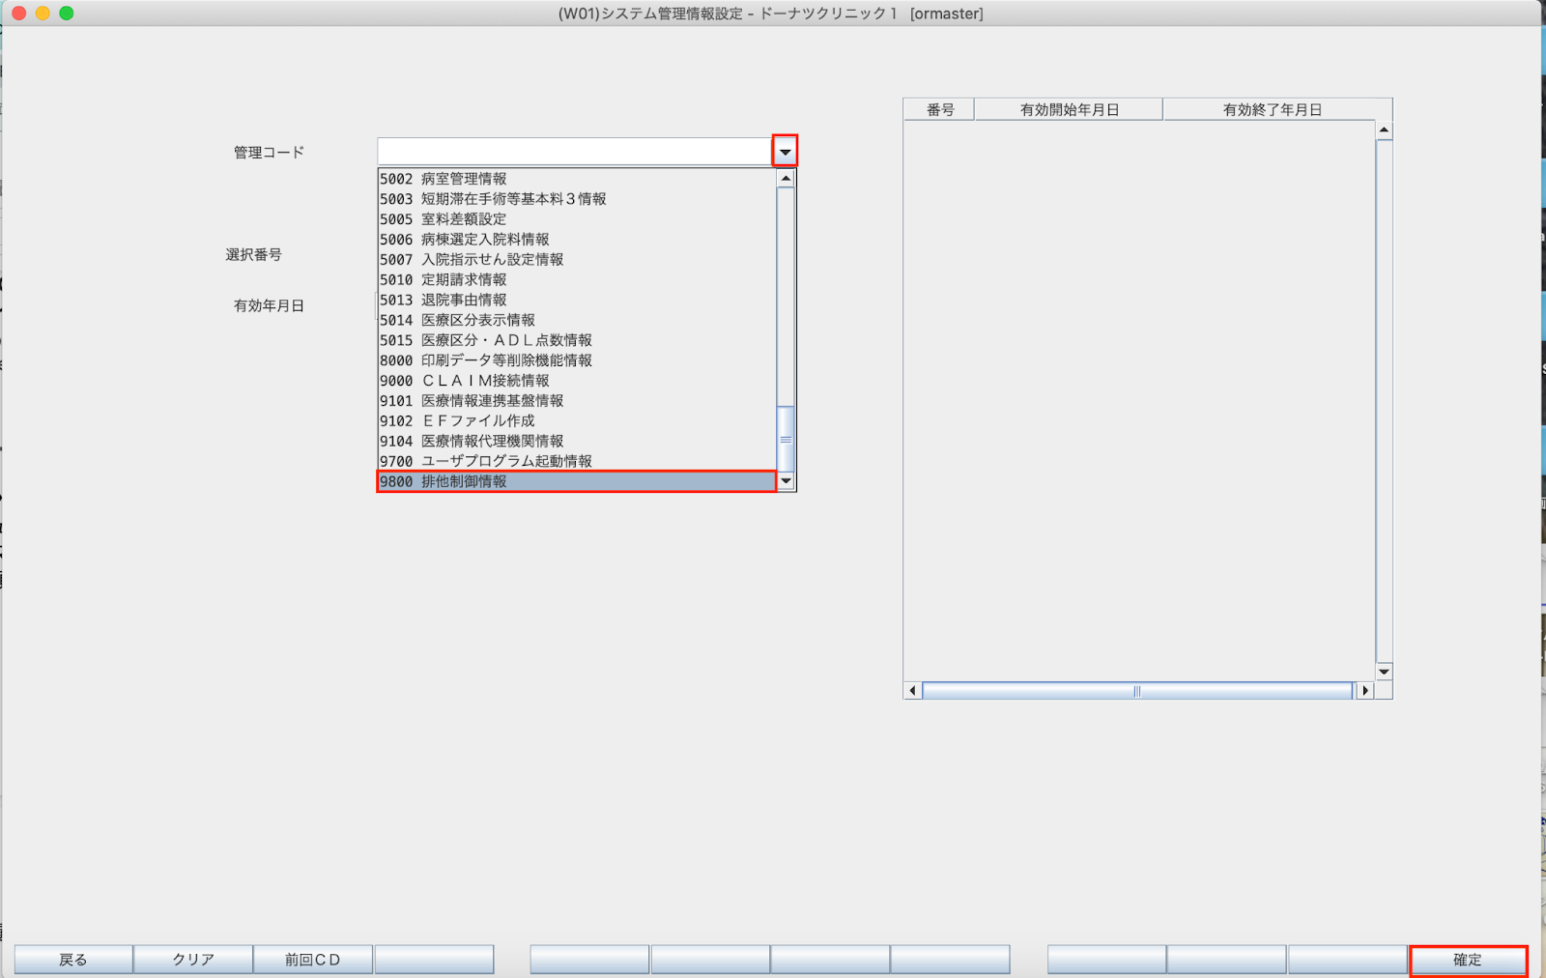Pick 8000 印刷データ等削除機能情報 option
The width and height of the screenshot is (1546, 978).
click(x=576, y=360)
